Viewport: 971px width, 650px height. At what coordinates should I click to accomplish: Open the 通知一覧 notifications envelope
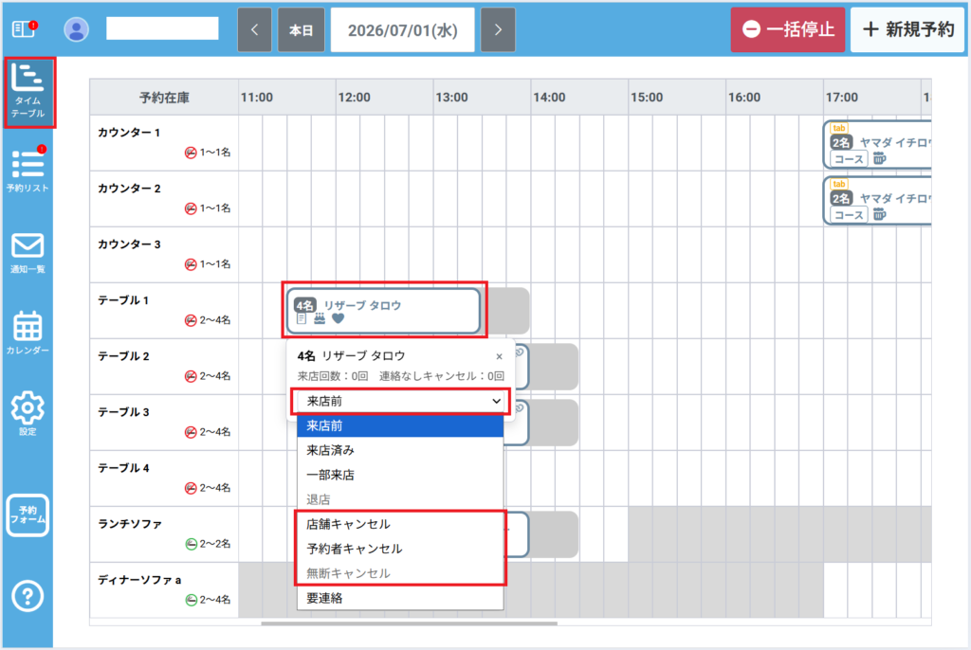(x=27, y=253)
